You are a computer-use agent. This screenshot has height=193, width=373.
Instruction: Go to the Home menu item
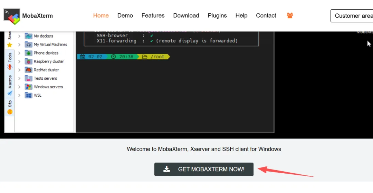click(x=101, y=16)
